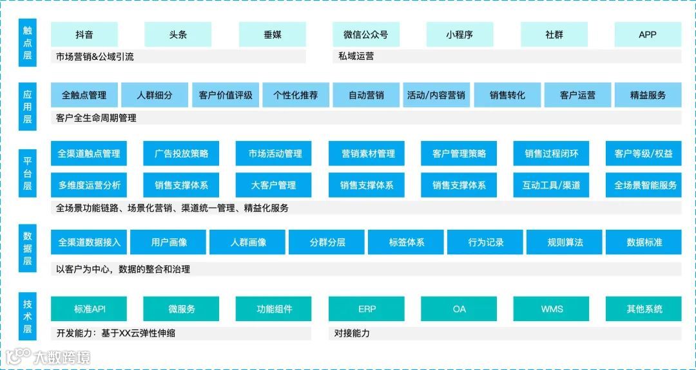Click the 客户管理策略 box
The image size is (696, 370).
[459, 153]
